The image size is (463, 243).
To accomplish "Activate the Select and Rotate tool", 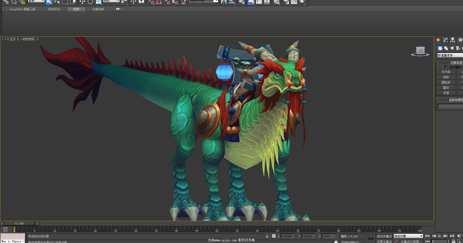I will tap(90, 2).
